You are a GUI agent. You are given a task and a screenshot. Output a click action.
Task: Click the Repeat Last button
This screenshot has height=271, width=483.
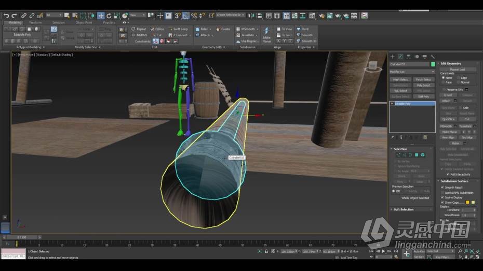[x=458, y=69]
